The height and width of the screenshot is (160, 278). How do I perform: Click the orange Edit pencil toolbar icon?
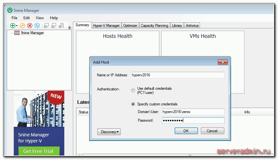(x=22, y=26)
